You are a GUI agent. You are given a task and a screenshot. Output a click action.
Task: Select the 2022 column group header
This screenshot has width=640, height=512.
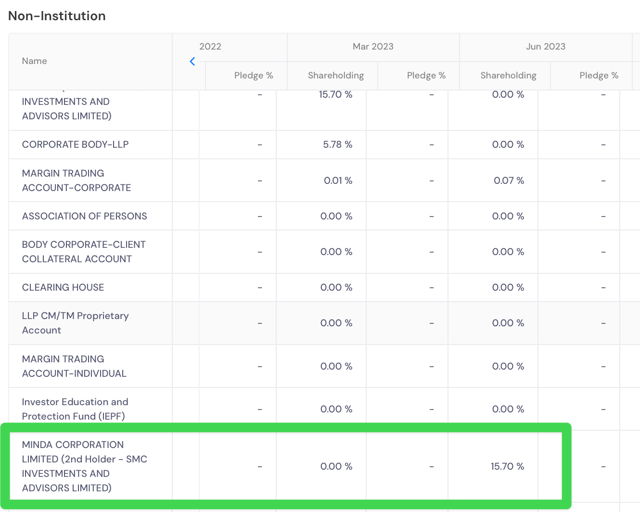click(x=210, y=47)
